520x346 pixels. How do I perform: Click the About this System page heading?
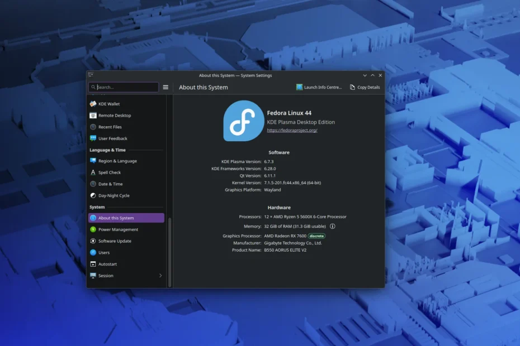coord(204,88)
